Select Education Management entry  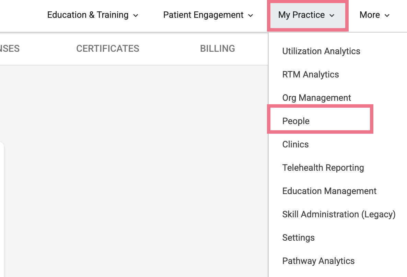(x=329, y=191)
